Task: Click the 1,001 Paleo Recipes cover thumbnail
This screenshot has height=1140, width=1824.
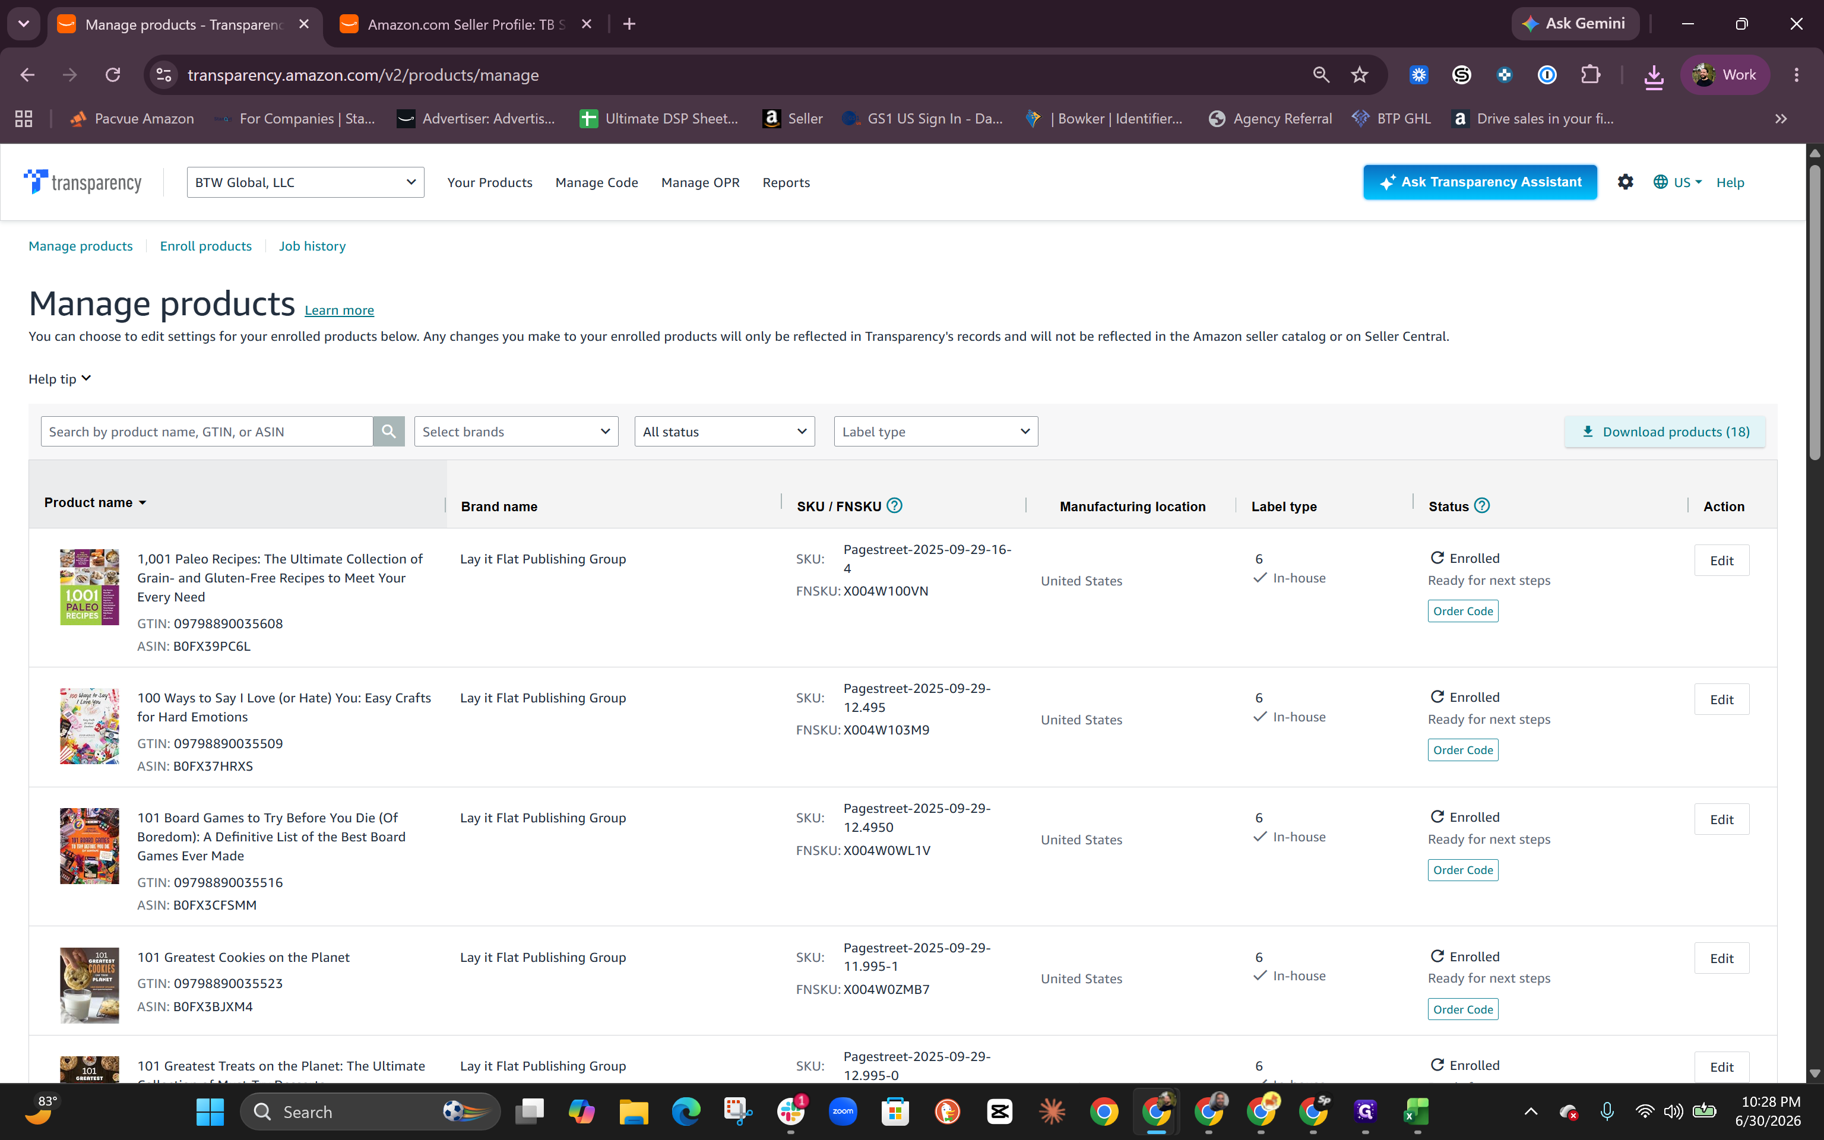Action: (x=90, y=587)
